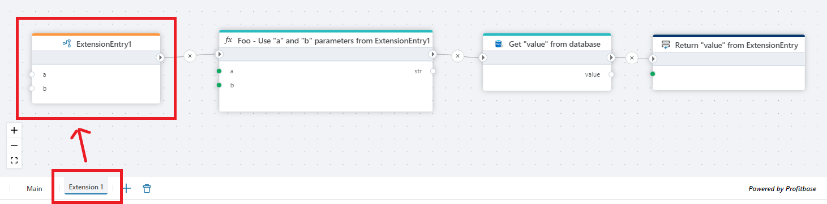Viewport: 827px width, 204px height.
Task: Click input port 'b' on Foo node
Action: (218, 86)
